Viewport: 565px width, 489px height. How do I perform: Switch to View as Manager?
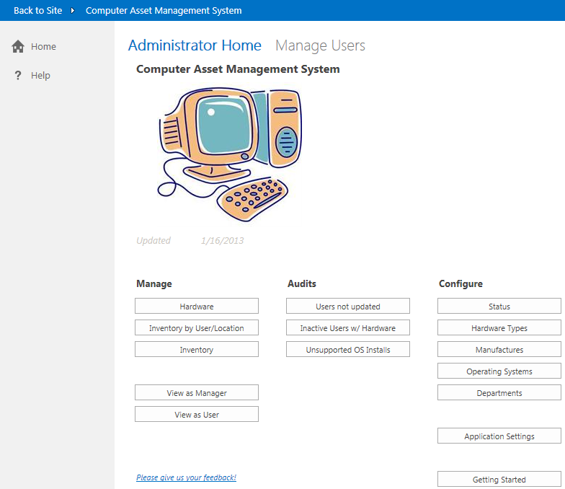[197, 393]
